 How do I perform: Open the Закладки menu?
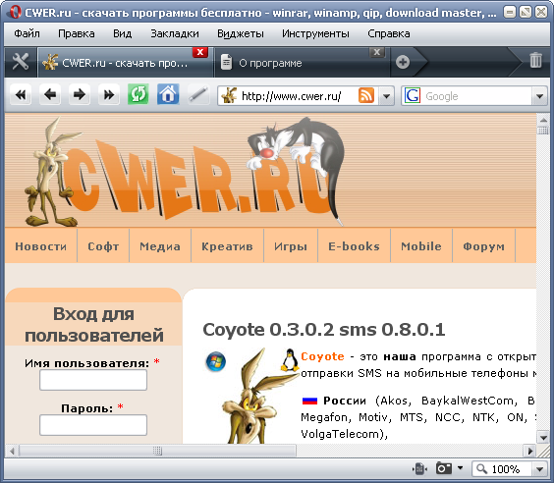[x=175, y=33]
